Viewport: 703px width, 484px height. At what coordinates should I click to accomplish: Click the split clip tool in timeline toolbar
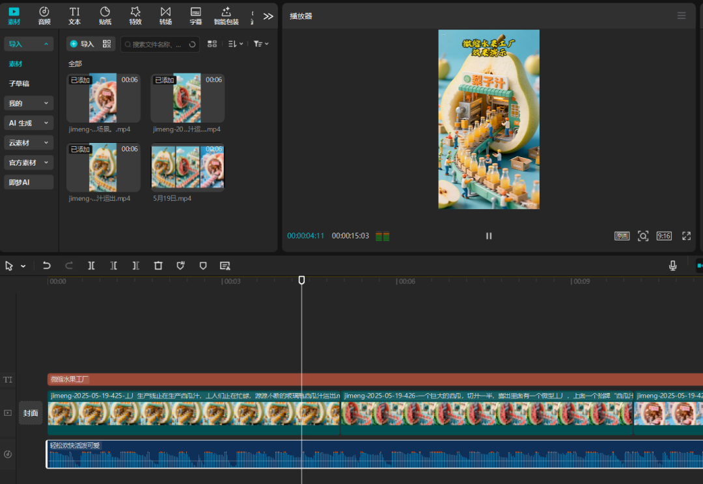(92, 266)
